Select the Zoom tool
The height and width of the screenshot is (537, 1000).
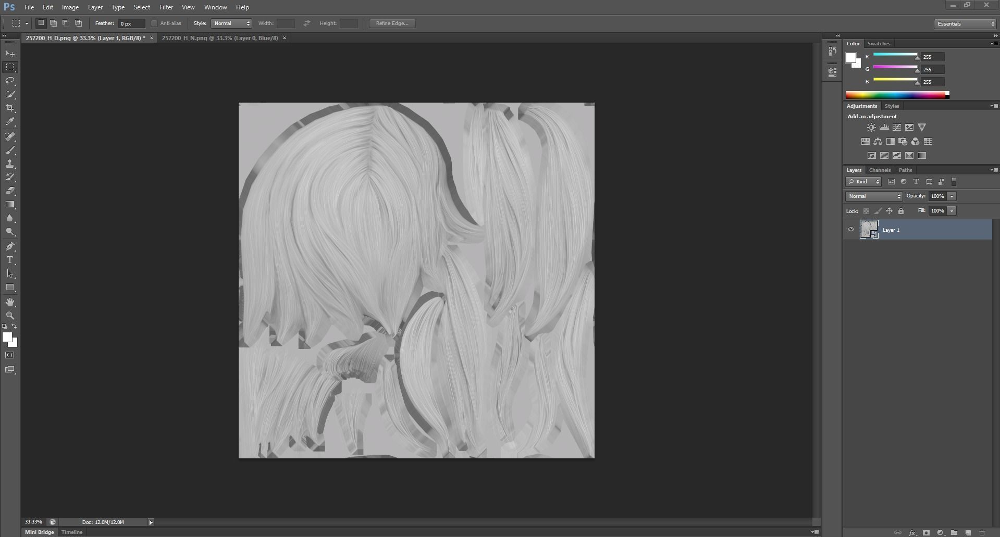(x=10, y=316)
